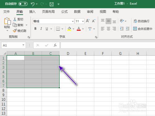Image resolution: width=155 pixels, height=116 pixels.
Task: Toggle Wrap Text (自动换行)
Action: point(142,21)
